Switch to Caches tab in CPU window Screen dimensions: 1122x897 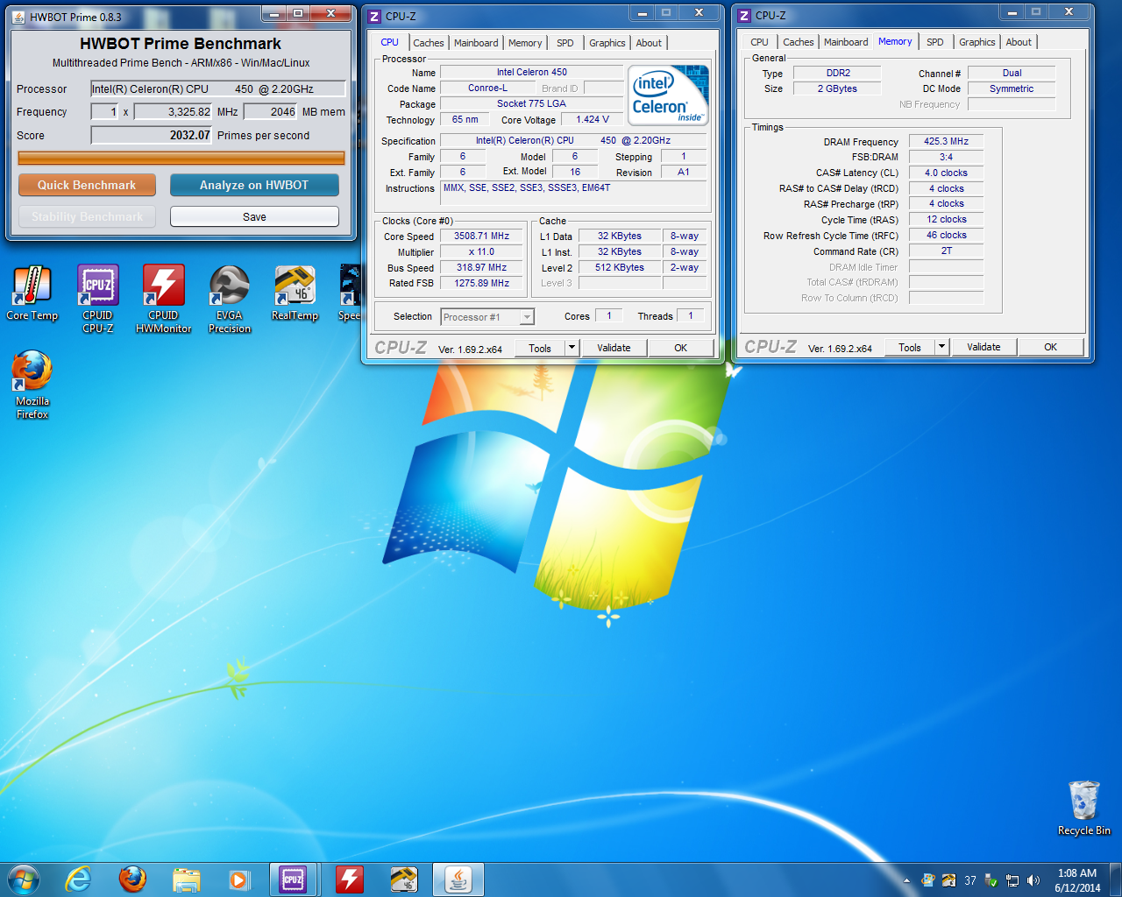pyautogui.click(x=429, y=43)
